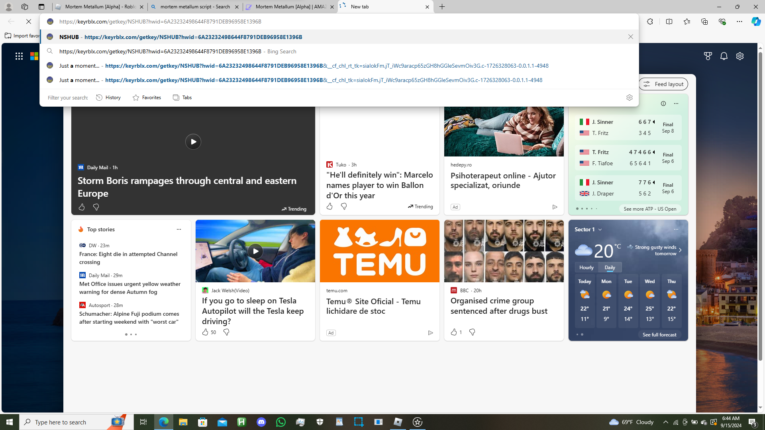Filter search by Tabs
Screen dimensions: 765x430
(x=182, y=98)
